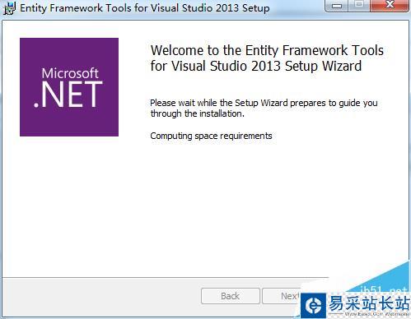Click the purple Microsoft .NET logo

pyautogui.click(x=69, y=87)
